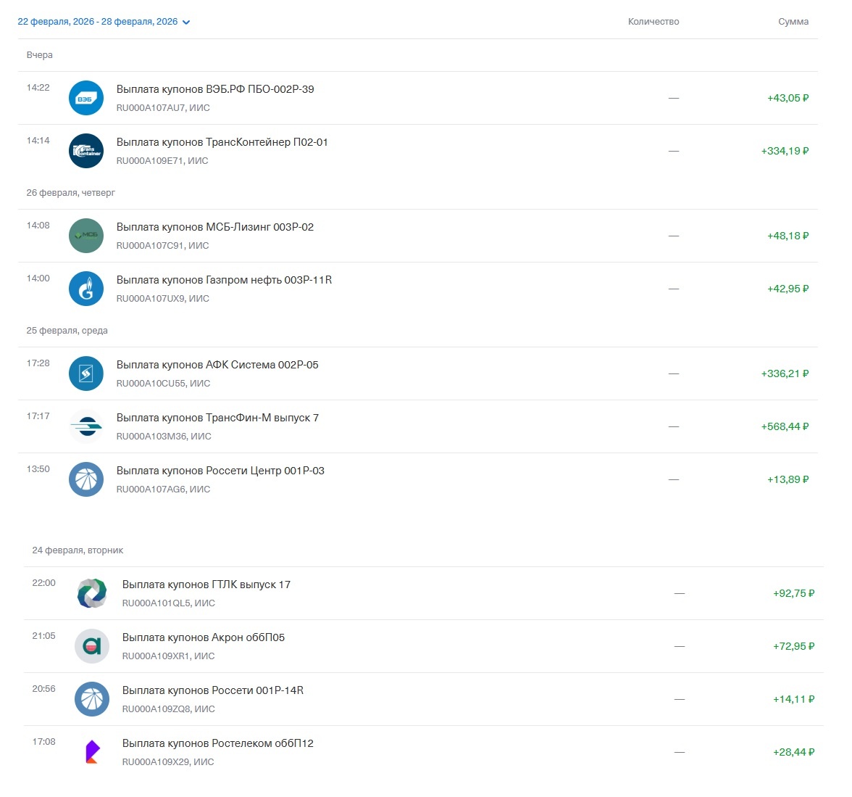The width and height of the screenshot is (852, 797).
Task: Open Выплата купонов ТрансФин-М выпуск 7
Action: pos(217,418)
